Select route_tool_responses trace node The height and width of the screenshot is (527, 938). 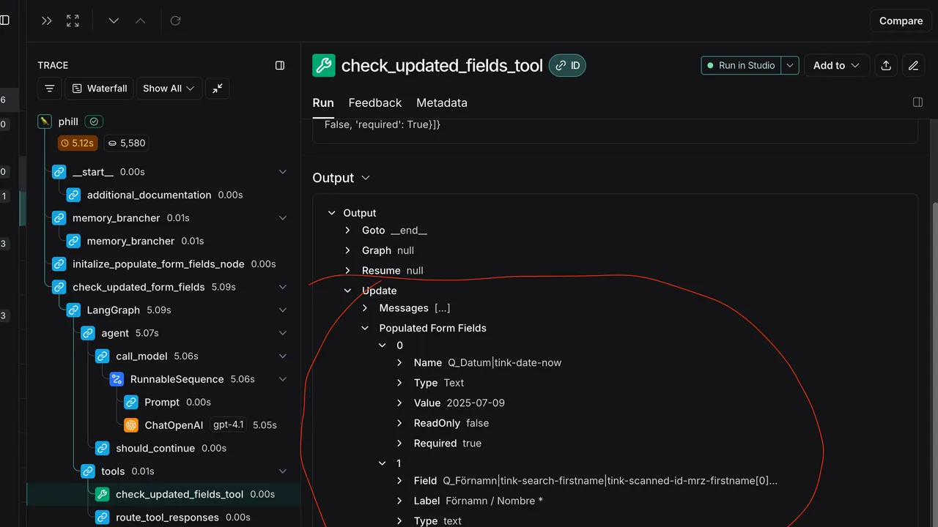pos(167,517)
